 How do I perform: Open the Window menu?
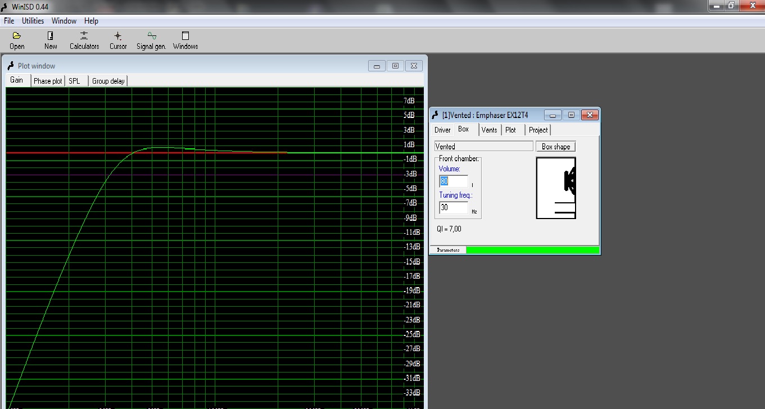click(64, 21)
